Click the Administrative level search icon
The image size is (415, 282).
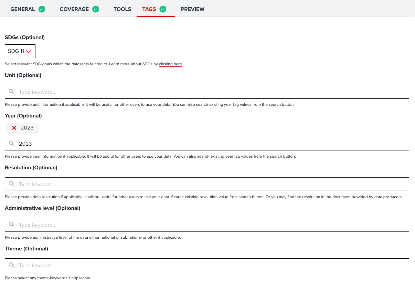[x=12, y=225]
